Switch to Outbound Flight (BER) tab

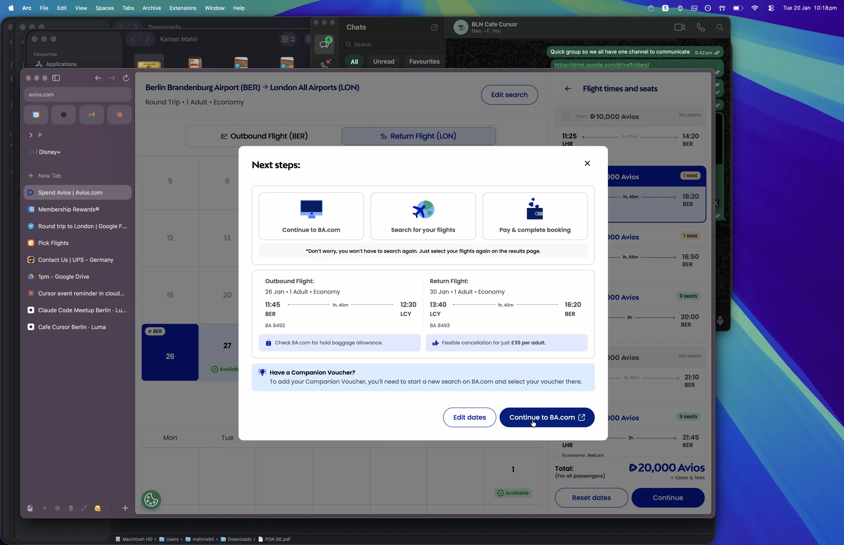(x=264, y=136)
